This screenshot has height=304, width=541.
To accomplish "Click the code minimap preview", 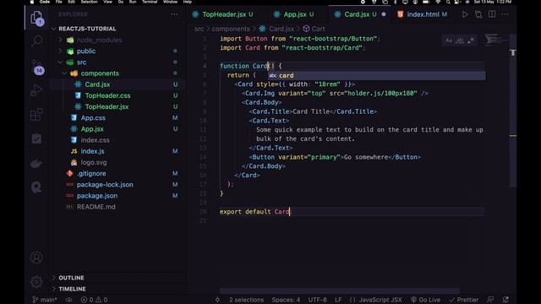I will coord(496,40).
